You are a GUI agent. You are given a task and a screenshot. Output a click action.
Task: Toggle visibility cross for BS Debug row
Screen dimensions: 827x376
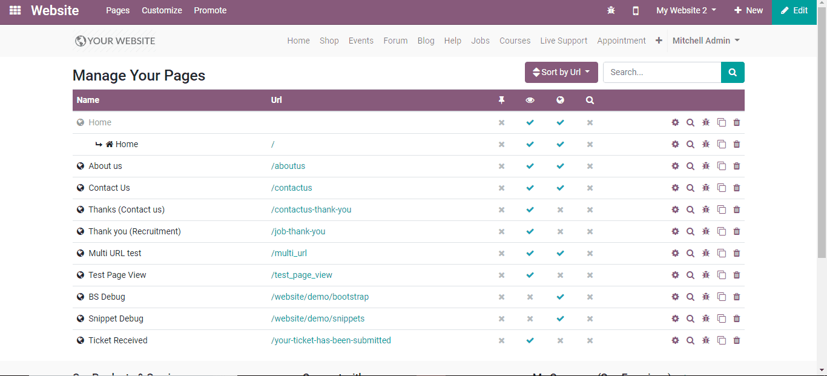[x=530, y=297]
